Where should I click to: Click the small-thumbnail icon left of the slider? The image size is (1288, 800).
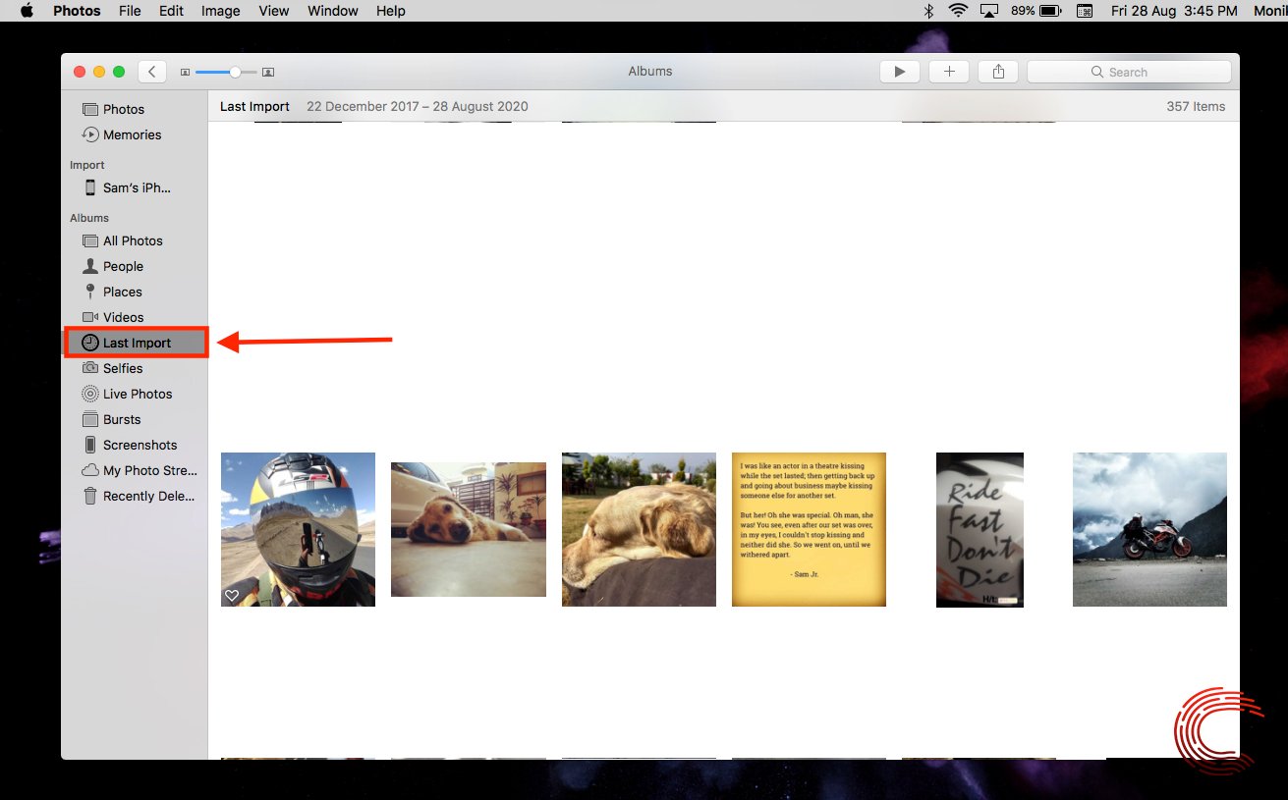(185, 72)
